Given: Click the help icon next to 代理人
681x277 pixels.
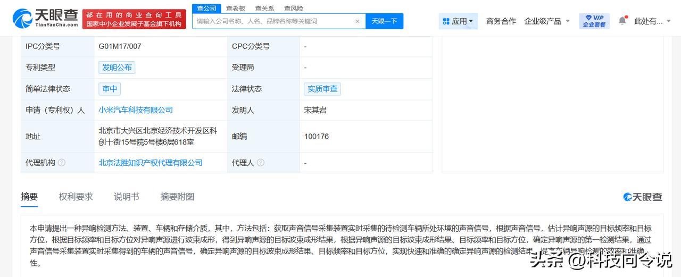Looking at the screenshot, I should [x=260, y=163].
